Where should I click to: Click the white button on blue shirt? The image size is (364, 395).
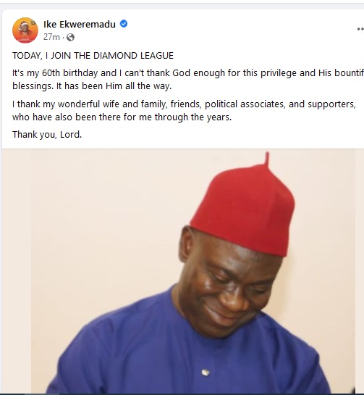pos(206,373)
